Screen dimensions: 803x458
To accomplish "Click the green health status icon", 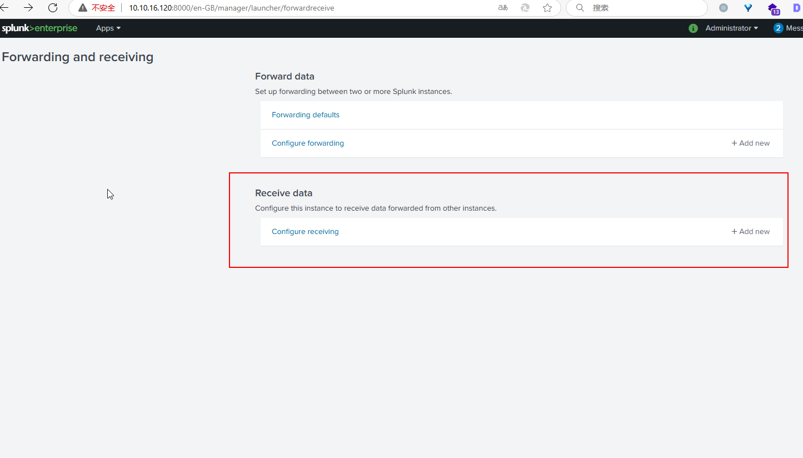I will (693, 28).
